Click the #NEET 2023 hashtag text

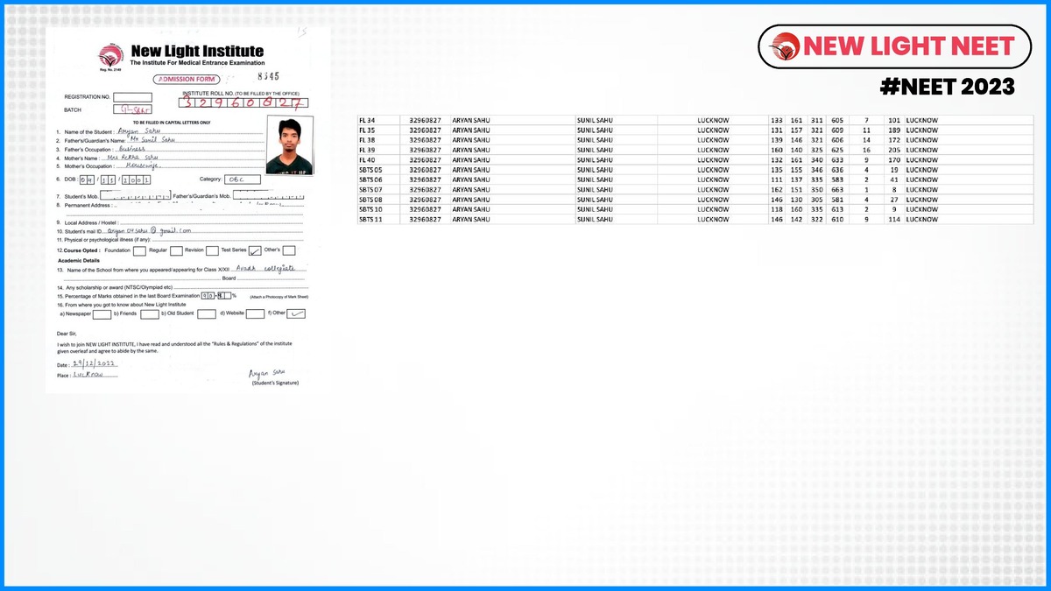coord(947,88)
